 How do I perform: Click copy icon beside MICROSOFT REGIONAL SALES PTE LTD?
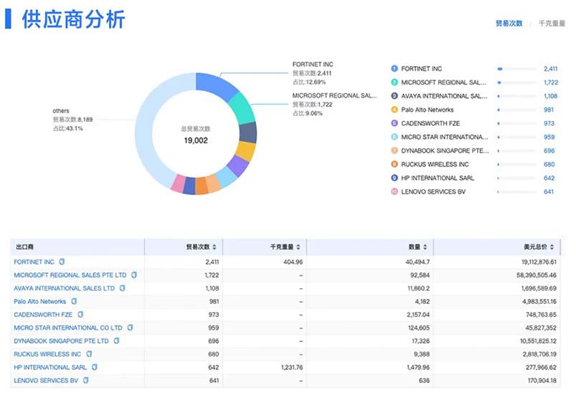click(x=134, y=275)
